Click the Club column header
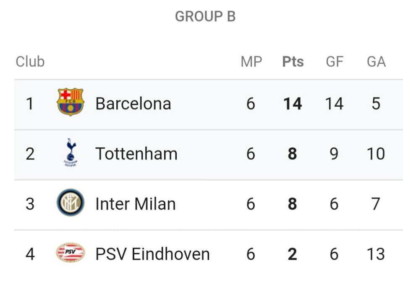This screenshot has height=282, width=403. click(x=30, y=62)
